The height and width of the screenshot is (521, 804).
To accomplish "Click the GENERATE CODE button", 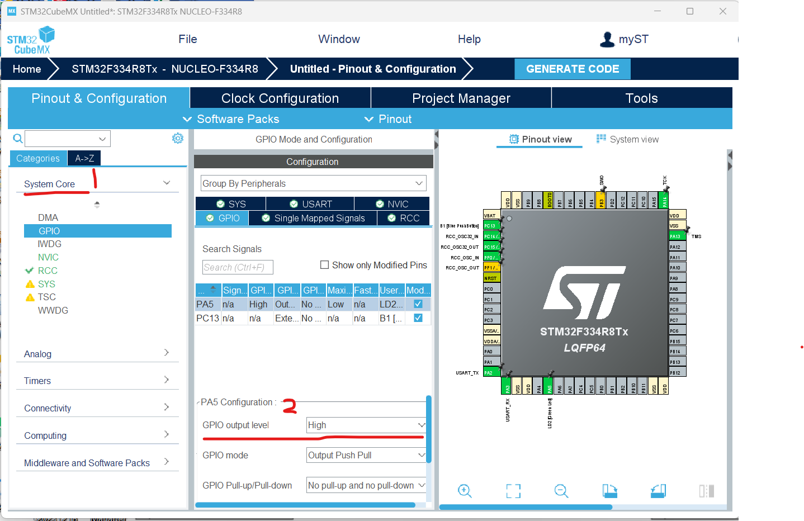I will coord(573,69).
